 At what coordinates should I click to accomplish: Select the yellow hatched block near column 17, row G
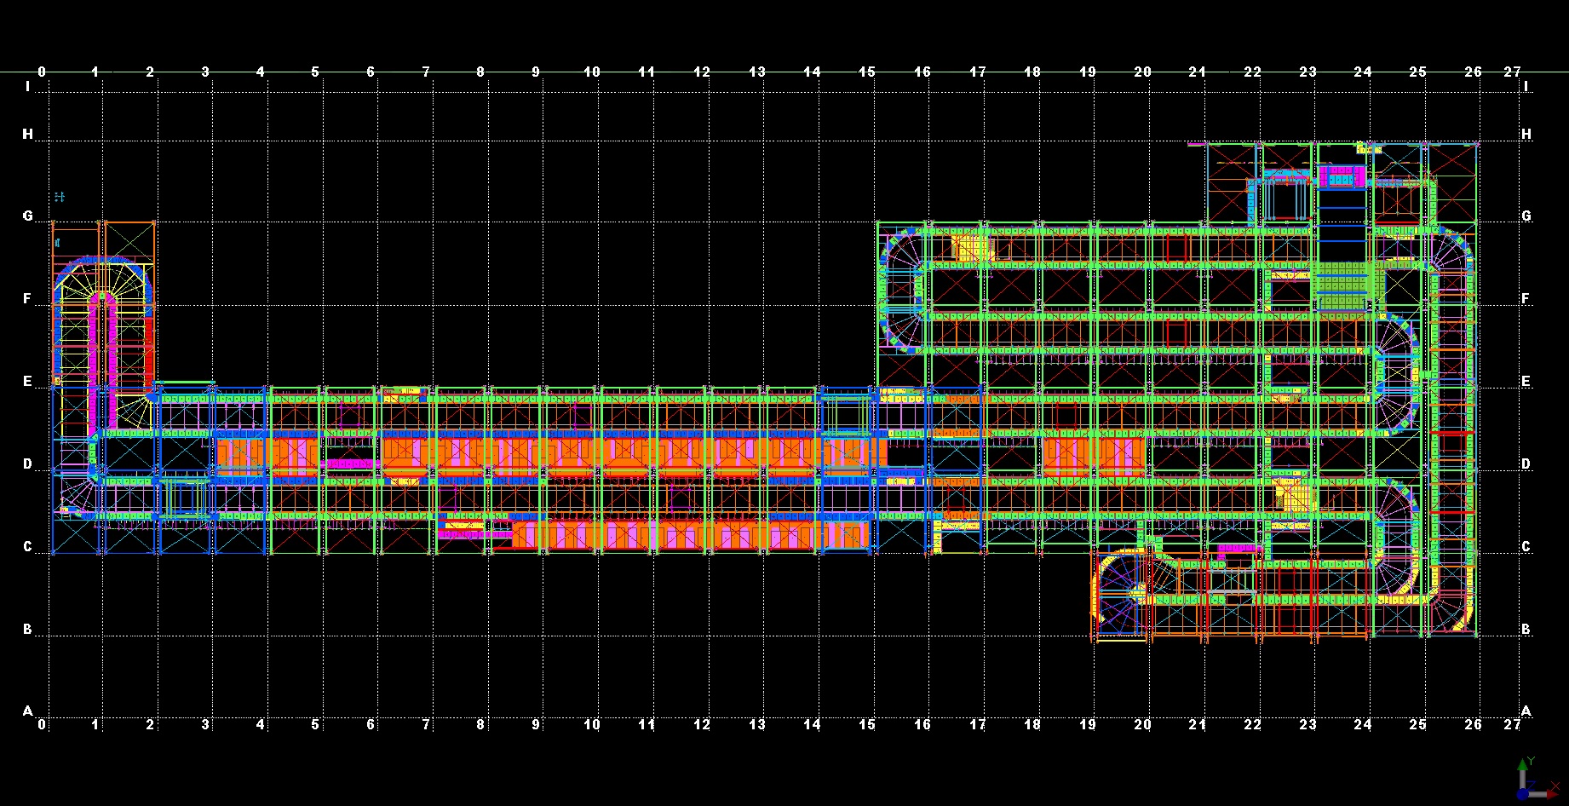pyautogui.click(x=971, y=248)
